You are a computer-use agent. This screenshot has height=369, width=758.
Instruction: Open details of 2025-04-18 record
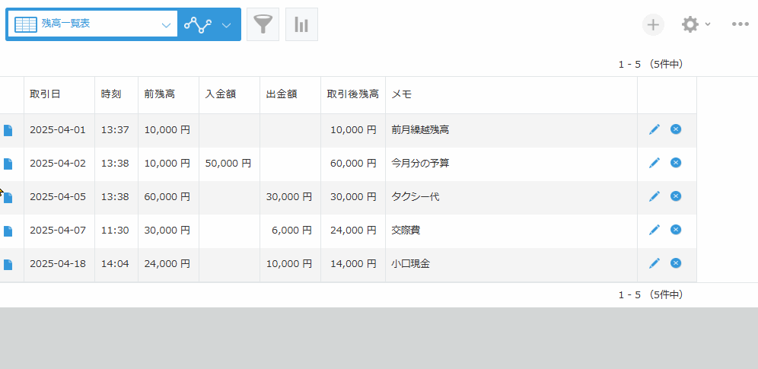(8, 264)
